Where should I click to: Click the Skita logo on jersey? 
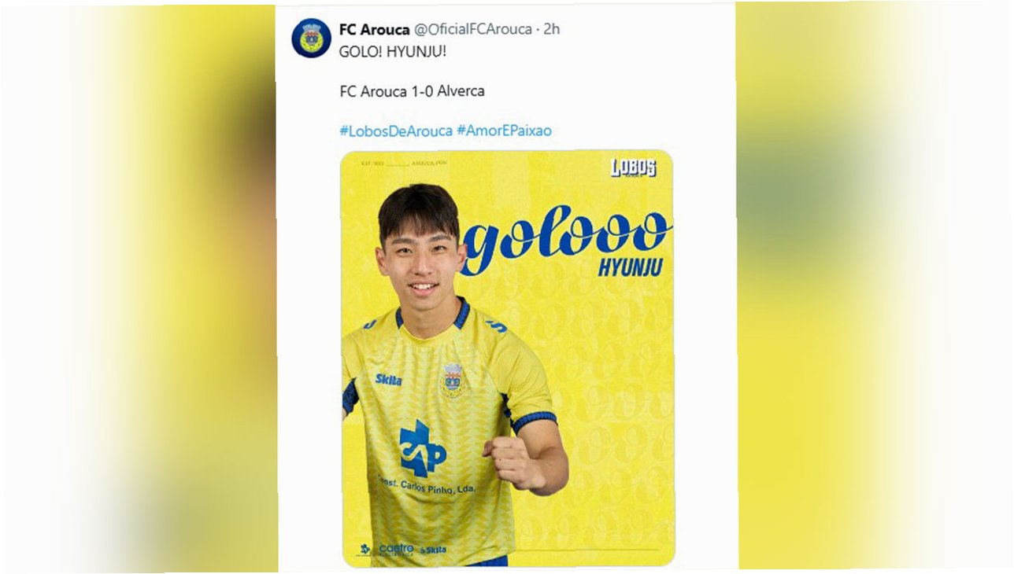pyautogui.click(x=389, y=380)
